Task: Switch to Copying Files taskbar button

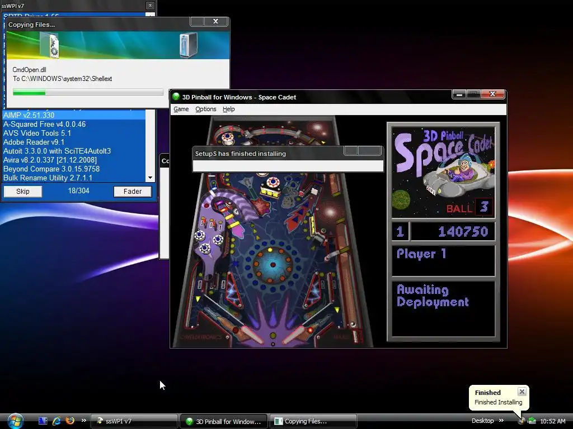Action: click(313, 421)
